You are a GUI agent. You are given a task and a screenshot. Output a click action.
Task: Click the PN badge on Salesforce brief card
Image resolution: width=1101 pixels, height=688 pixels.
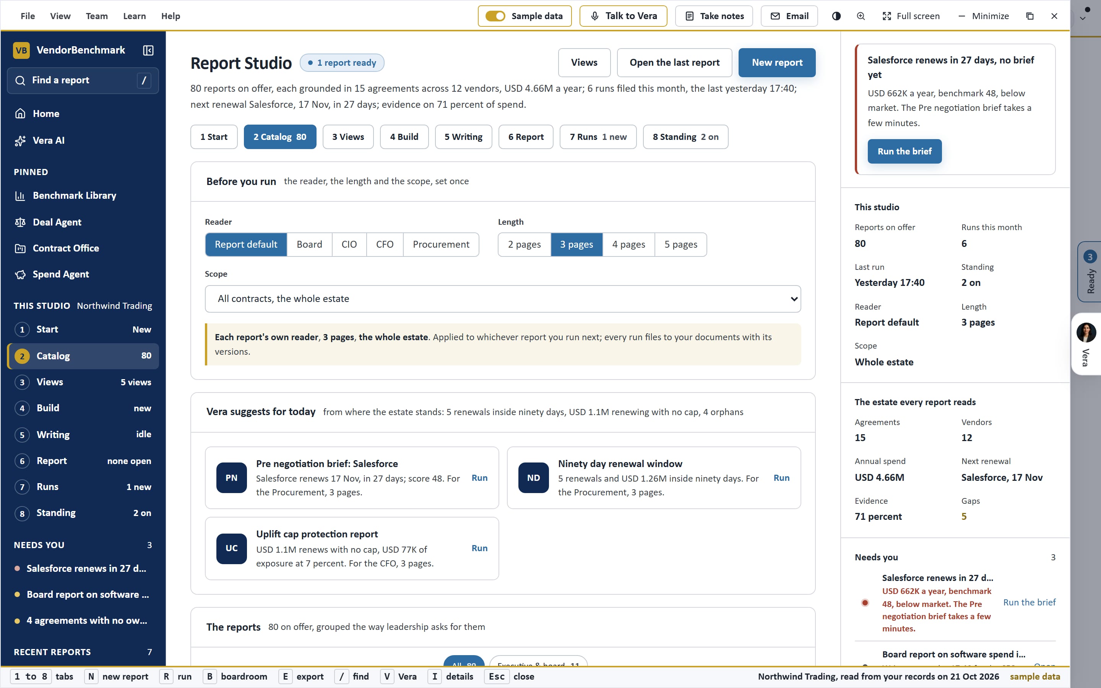tap(232, 478)
